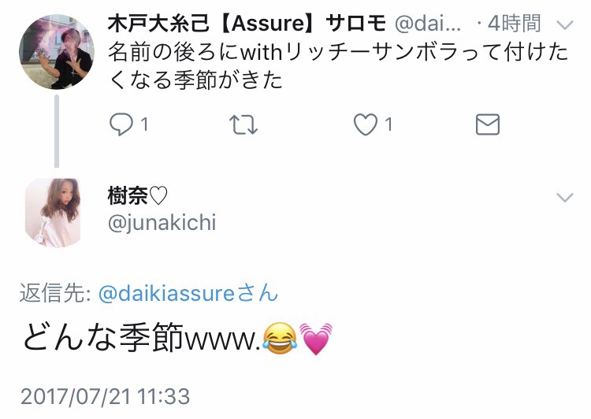The width and height of the screenshot is (591, 419).
Task: Open the top tweet's chevron menu
Action: click(x=565, y=25)
